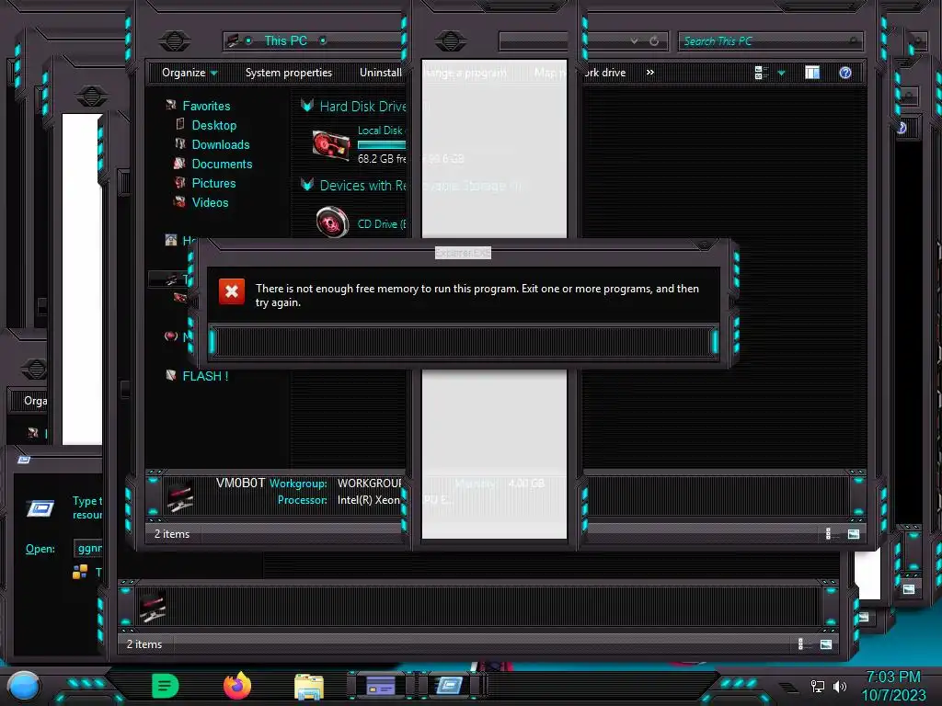Viewport: 942px width, 706px height.
Task: Click the Workgroup: label
Action: tap(298, 484)
